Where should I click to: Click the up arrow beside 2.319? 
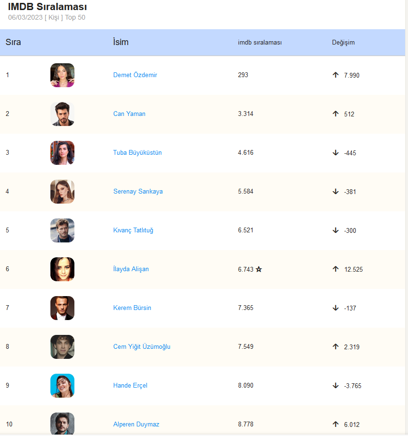coord(336,346)
